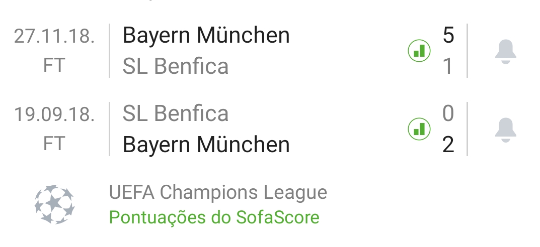
Task: Toggle notification bell for 27.11.18 match
Action: tap(506, 52)
